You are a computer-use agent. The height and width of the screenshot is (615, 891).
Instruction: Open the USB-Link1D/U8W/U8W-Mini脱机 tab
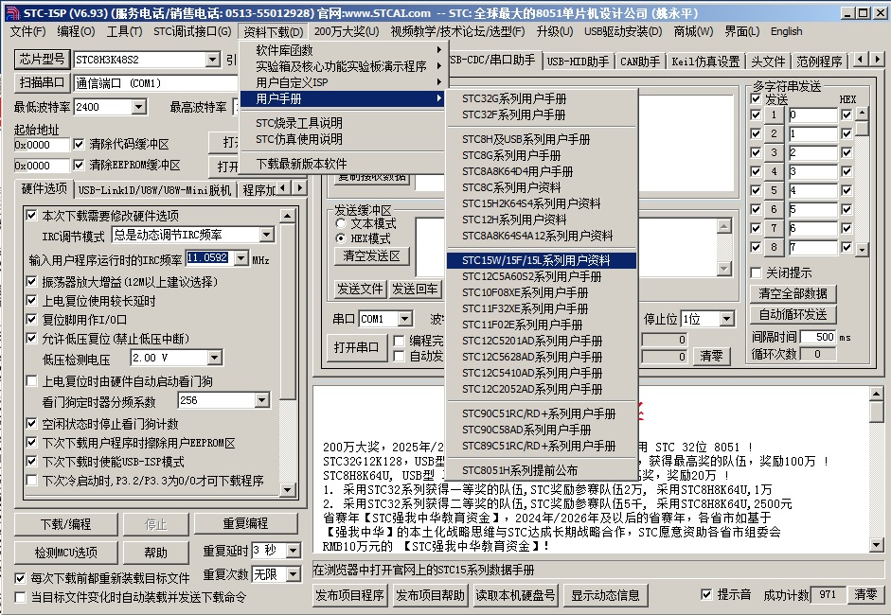154,190
